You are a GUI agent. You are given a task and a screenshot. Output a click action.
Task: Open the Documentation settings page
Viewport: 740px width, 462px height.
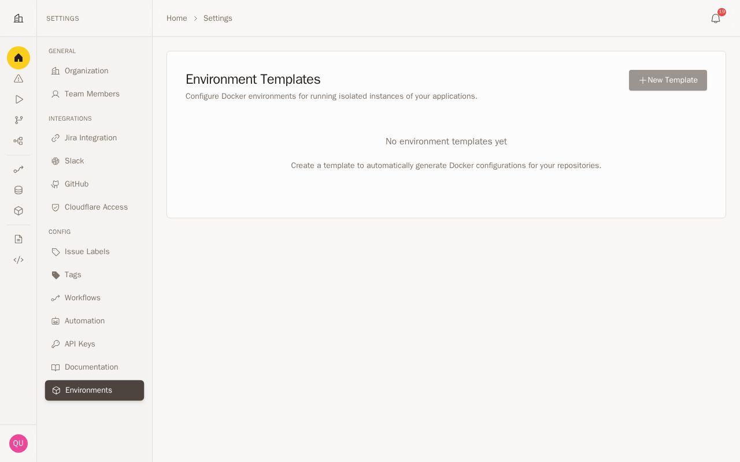click(94, 367)
